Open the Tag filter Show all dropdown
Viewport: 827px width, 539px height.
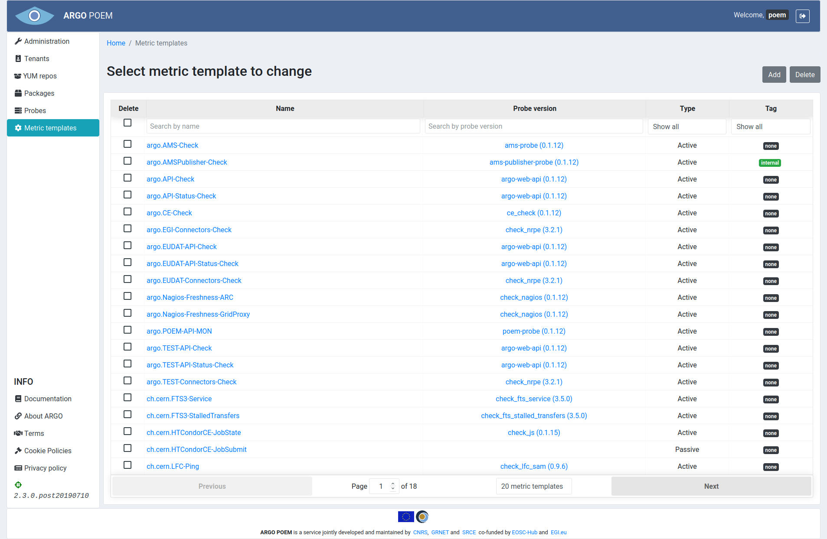click(771, 127)
